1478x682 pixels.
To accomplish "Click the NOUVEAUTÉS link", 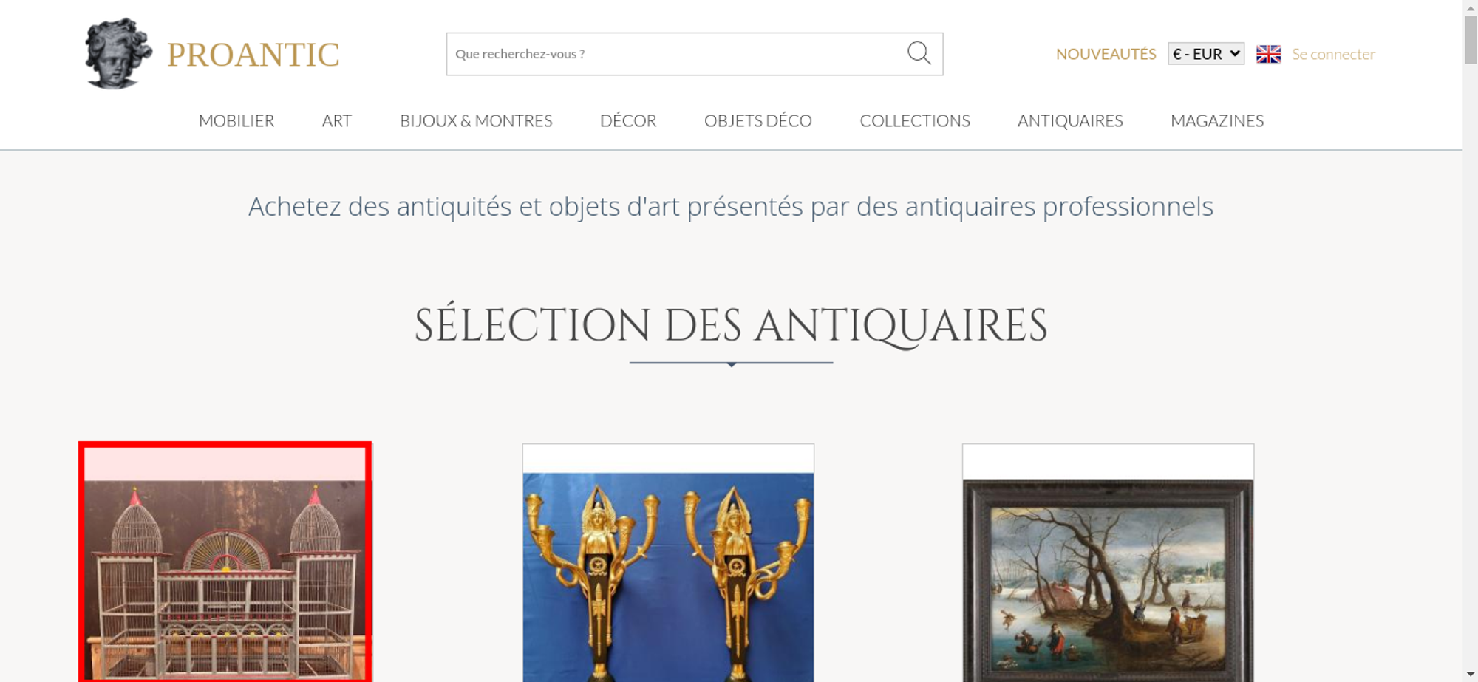I will click(1106, 54).
